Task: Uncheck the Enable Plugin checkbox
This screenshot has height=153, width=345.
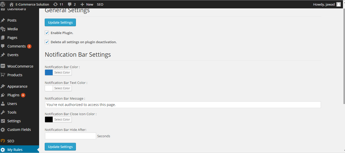Action: pyautogui.click(x=47, y=33)
